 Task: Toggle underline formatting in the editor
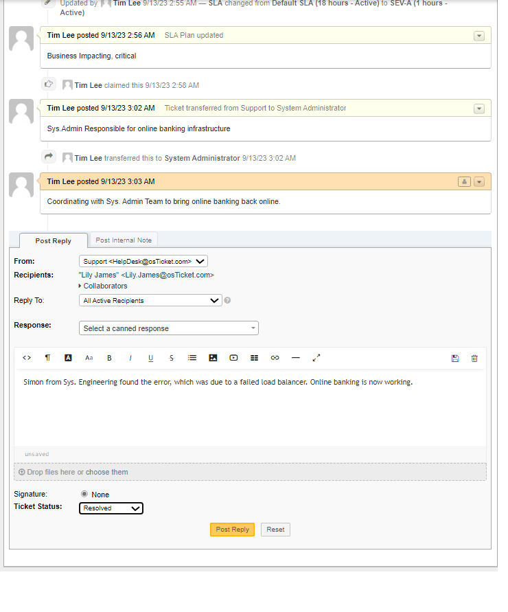150,357
